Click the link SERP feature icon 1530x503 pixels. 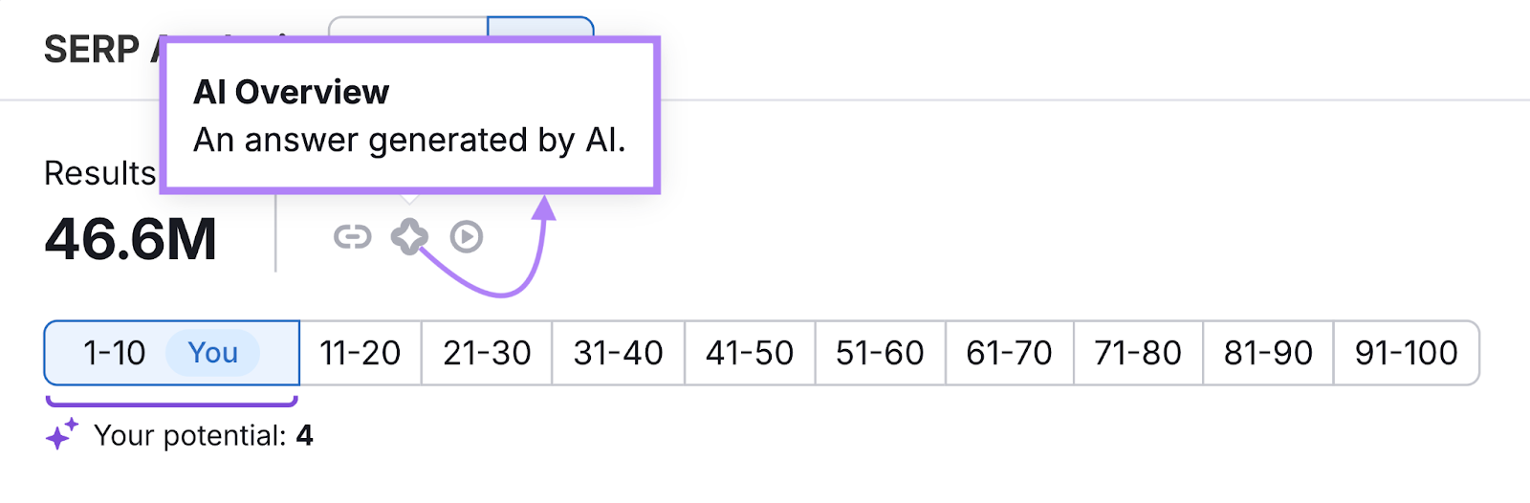[352, 236]
